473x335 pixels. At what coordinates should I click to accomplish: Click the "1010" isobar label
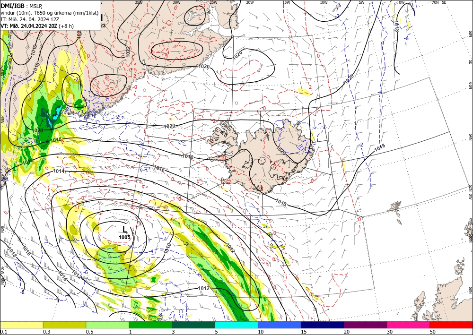click(168, 248)
